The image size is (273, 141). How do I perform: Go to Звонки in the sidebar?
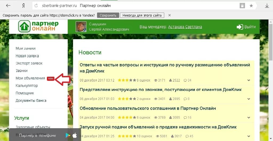click(22, 71)
